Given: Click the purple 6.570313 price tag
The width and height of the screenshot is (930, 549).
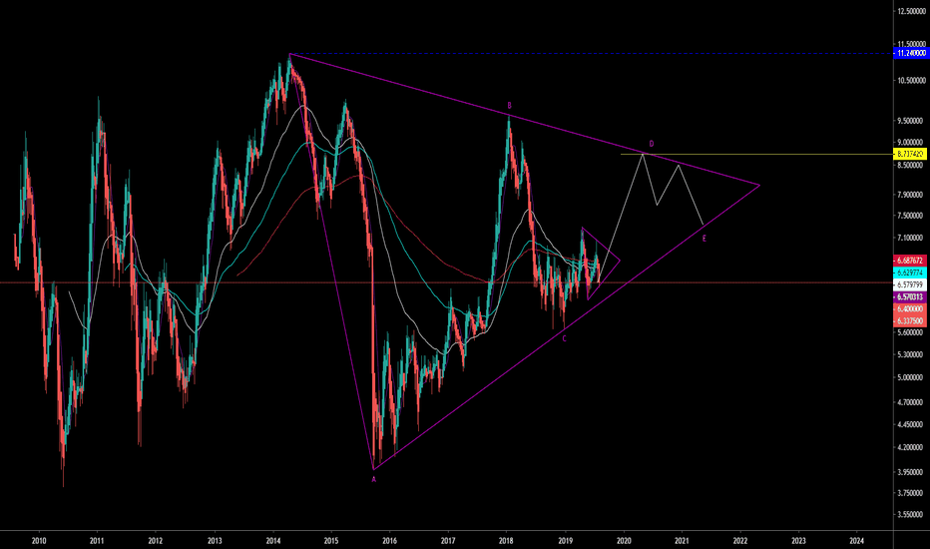Looking at the screenshot, I should [910, 296].
